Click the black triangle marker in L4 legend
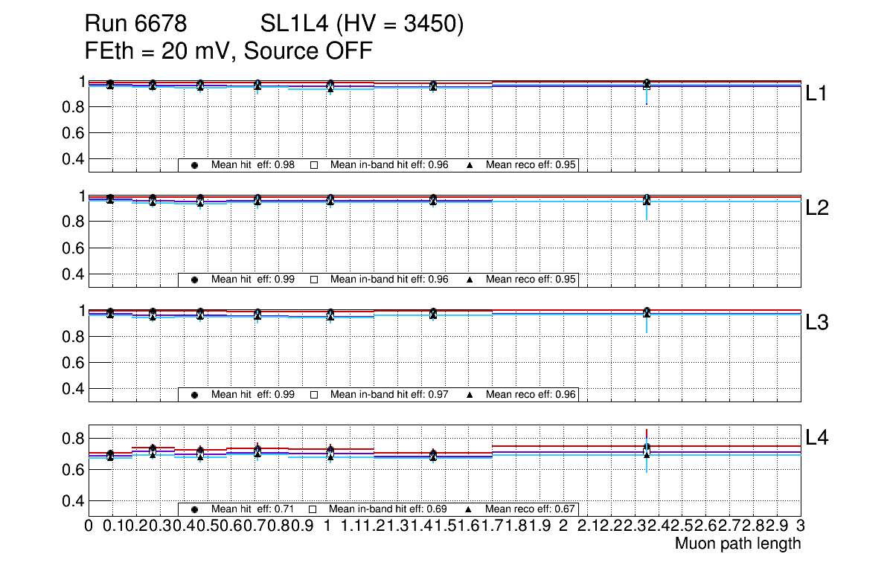890x574 pixels. tap(469, 509)
